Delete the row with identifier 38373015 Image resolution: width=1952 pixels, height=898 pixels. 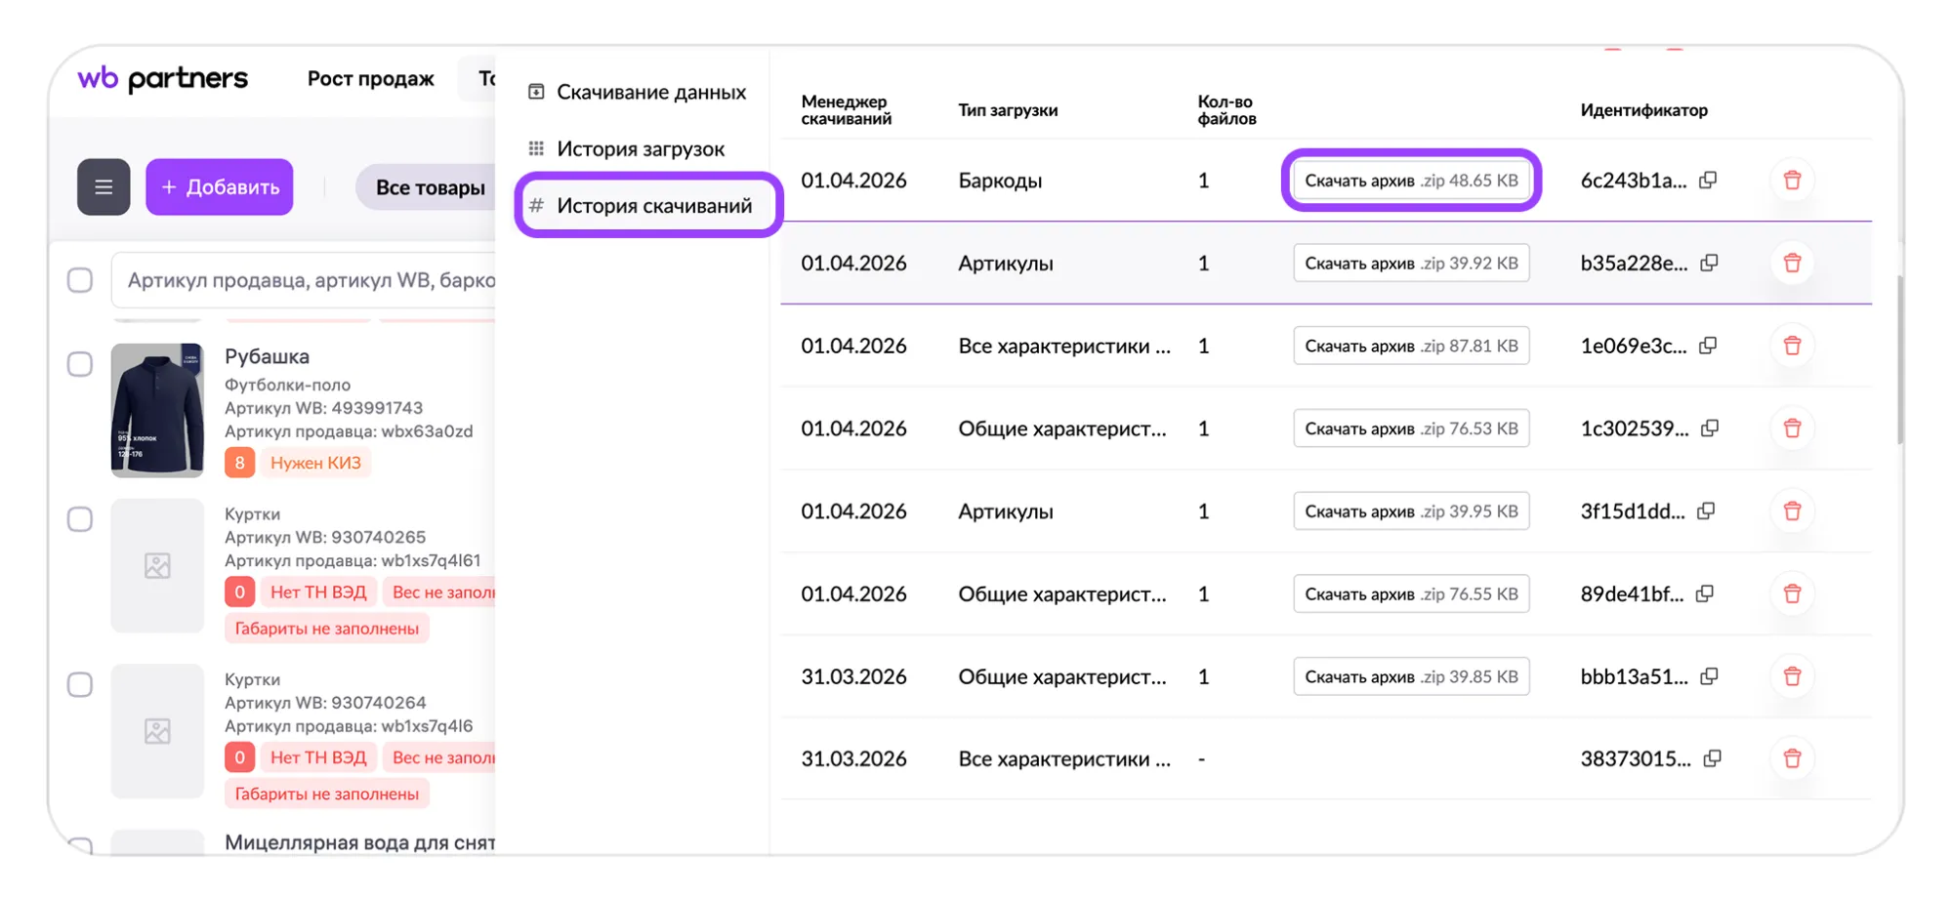click(x=1792, y=758)
